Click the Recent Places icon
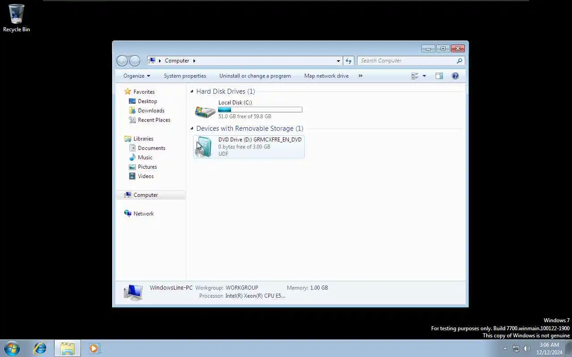The height and width of the screenshot is (357, 572). (132, 120)
